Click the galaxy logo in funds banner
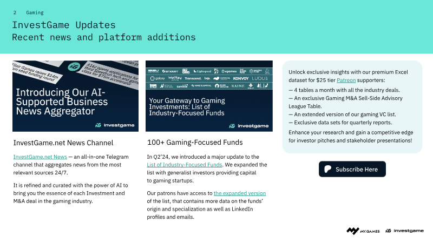The height and width of the screenshot is (243, 433). (x=157, y=78)
